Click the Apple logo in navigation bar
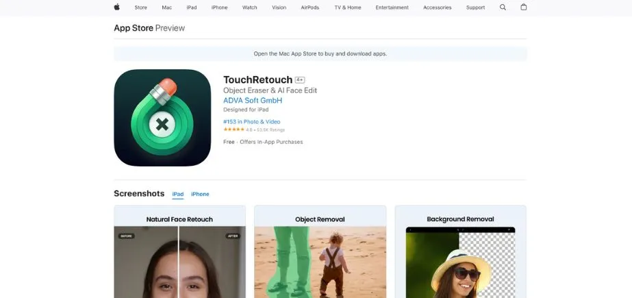The width and height of the screenshot is (632, 298). [117, 7]
